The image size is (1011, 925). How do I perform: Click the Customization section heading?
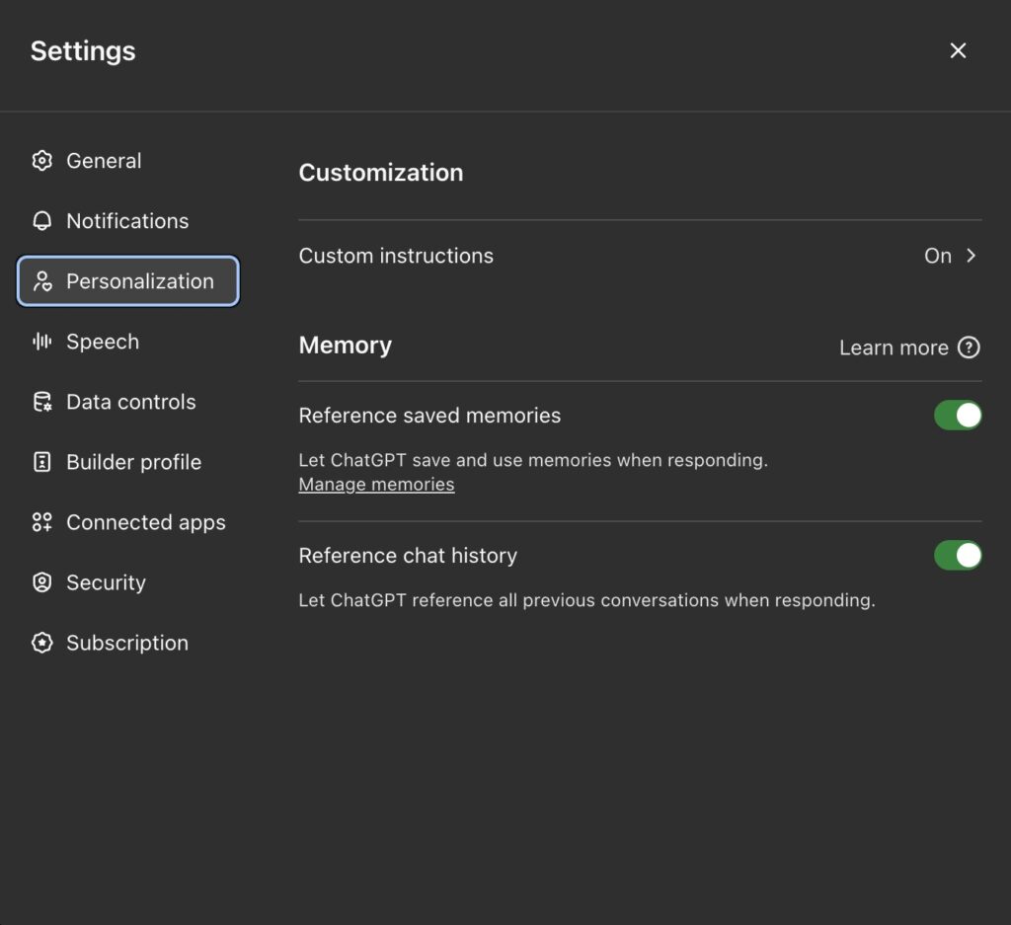(x=380, y=173)
